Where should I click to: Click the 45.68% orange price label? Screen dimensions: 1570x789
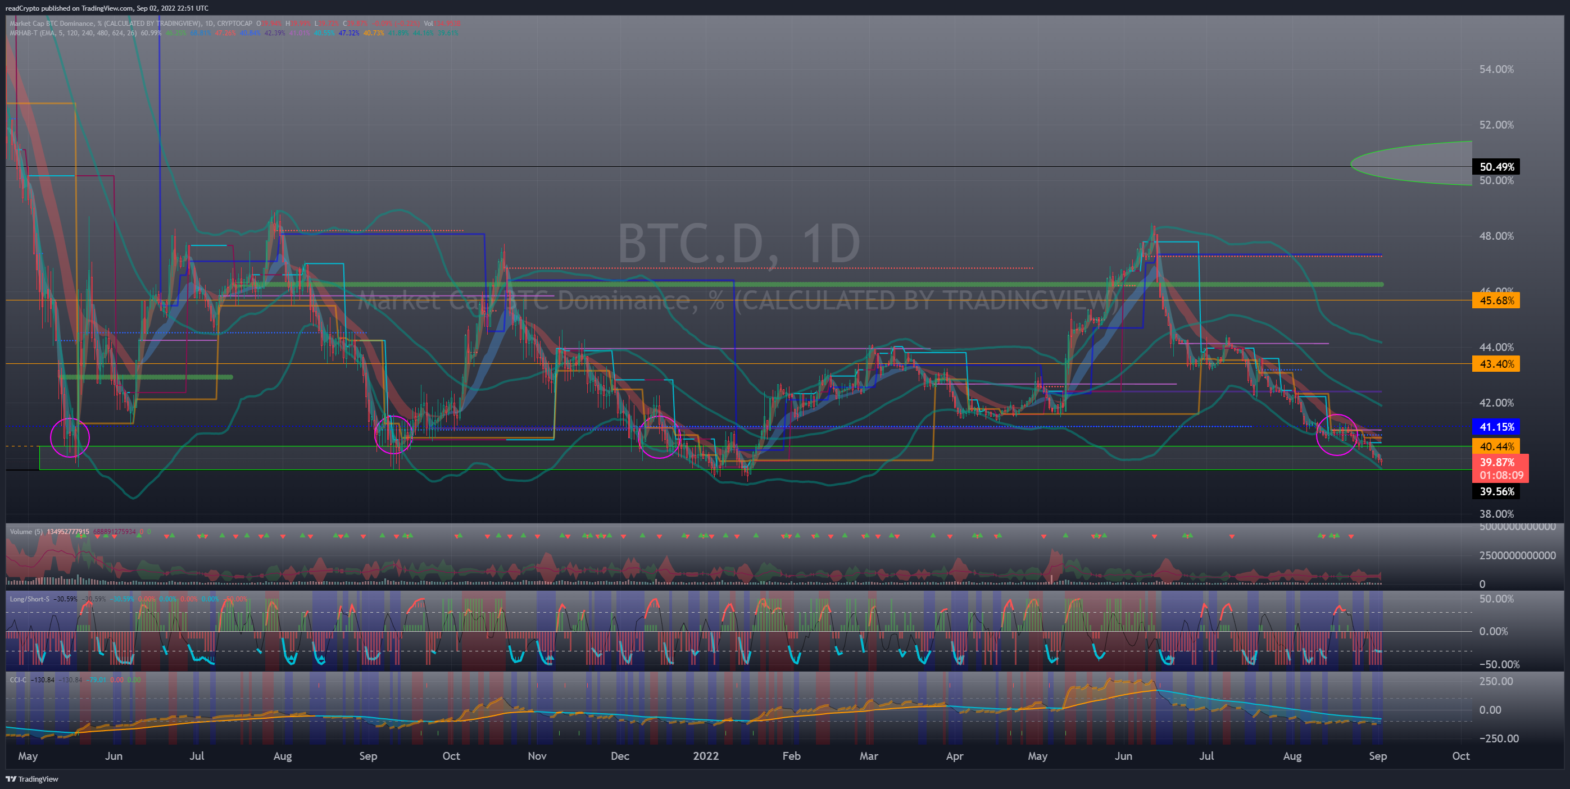tap(1496, 300)
